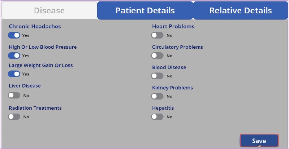The image size is (289, 149).
Task: Switch off Large Weight Gain Or Loss toggle
Action: coord(14,74)
